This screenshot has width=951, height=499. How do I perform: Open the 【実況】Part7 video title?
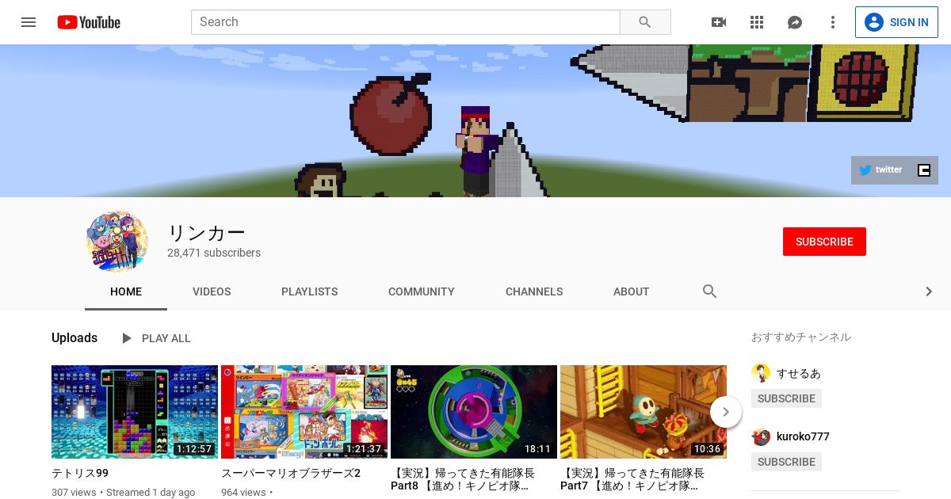pos(632,479)
